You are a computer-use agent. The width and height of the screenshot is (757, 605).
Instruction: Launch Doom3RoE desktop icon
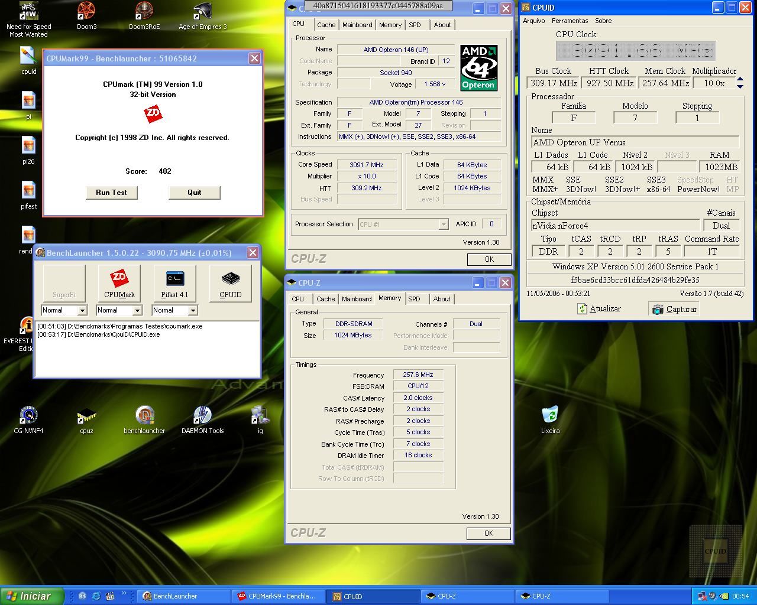click(144, 16)
